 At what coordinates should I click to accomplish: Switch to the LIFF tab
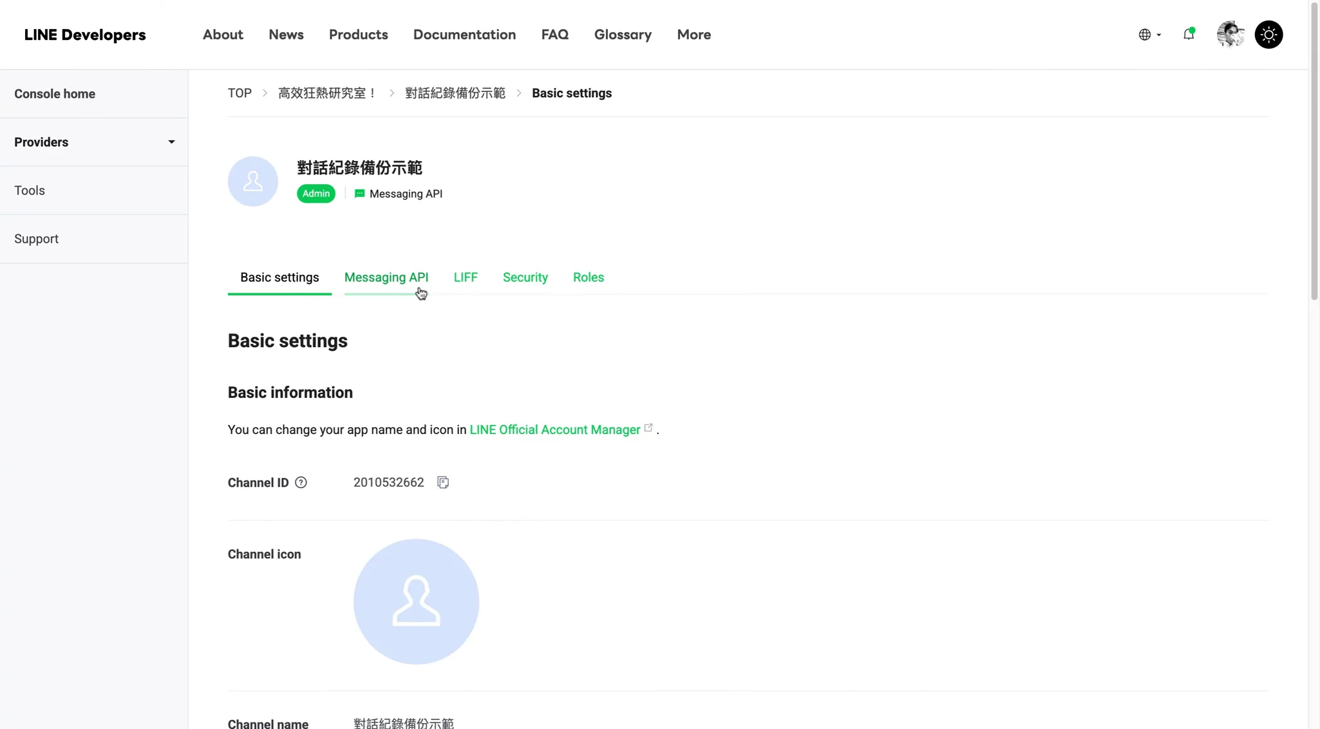click(x=466, y=278)
